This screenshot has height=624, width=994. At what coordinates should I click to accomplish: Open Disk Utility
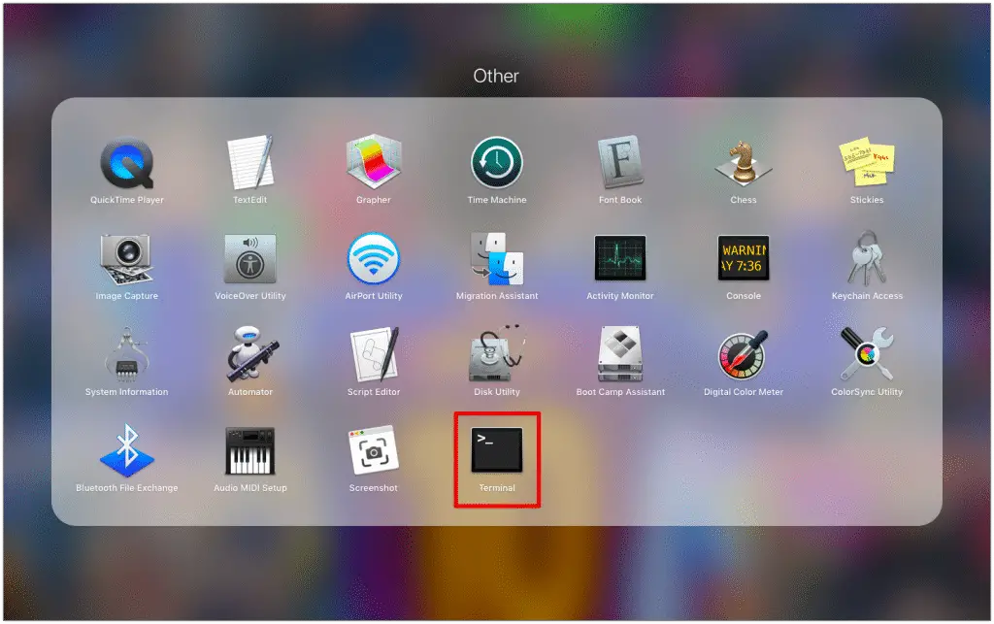tap(496, 357)
